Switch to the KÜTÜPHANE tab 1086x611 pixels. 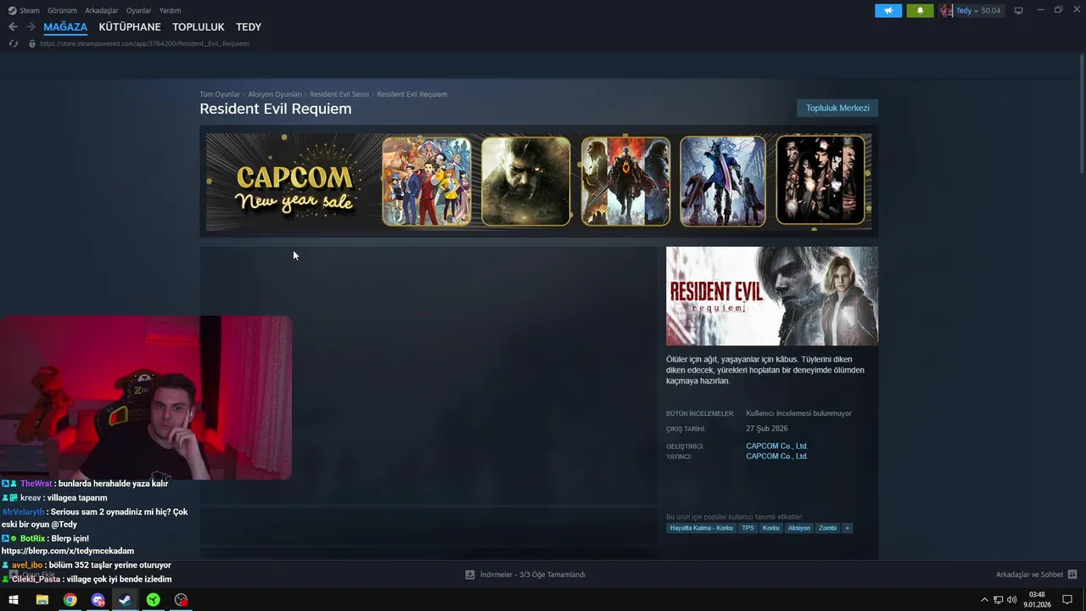click(x=130, y=27)
